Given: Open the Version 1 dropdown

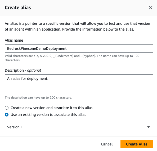Looking at the screenshot, I should [79, 127].
